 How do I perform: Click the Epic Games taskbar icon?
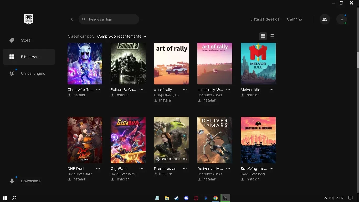tap(225, 198)
